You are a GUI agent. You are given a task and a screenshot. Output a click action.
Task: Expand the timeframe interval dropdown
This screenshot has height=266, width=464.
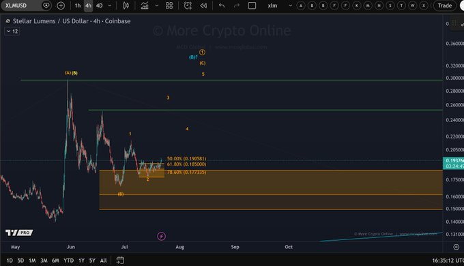tap(110, 5)
